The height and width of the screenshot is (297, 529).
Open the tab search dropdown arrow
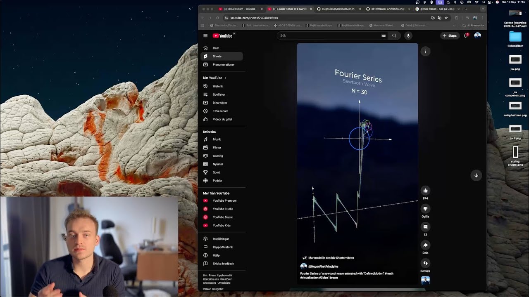[x=482, y=9]
